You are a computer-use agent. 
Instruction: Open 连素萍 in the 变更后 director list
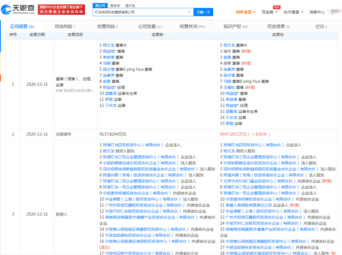pos(229,69)
